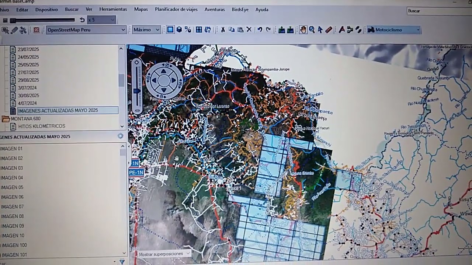Delete selection with X icon
The image size is (472, 265).
click(x=249, y=30)
